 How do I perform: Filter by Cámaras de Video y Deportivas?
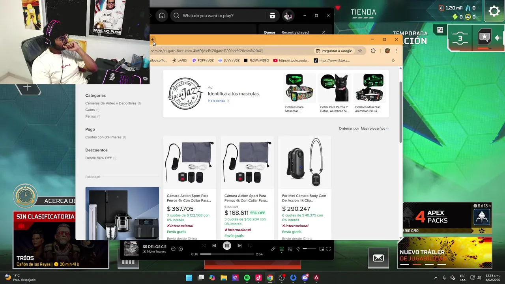click(x=111, y=103)
